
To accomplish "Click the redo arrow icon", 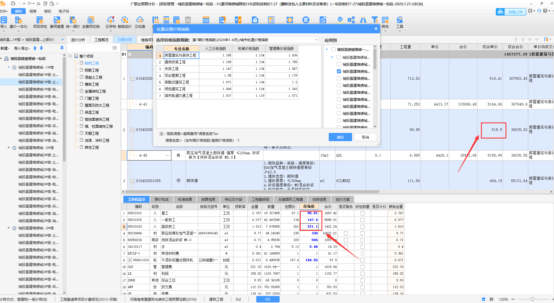I will (29, 4).
